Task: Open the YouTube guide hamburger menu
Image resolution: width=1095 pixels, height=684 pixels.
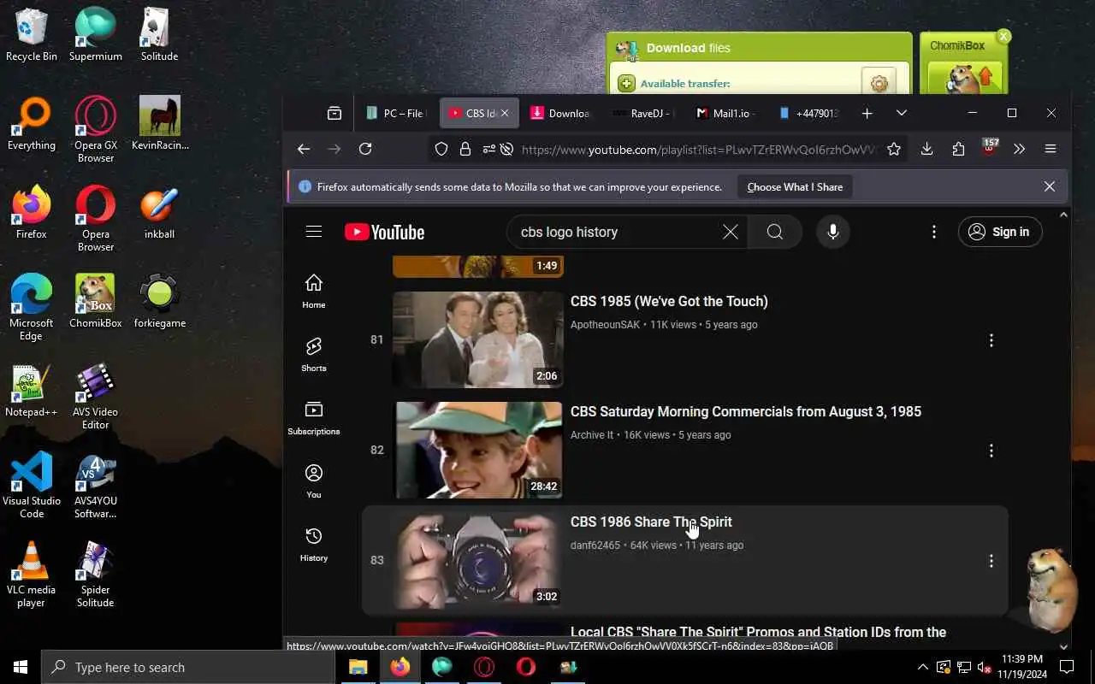Action: [x=314, y=232]
